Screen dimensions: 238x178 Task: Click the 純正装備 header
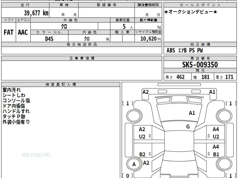(200, 44)
